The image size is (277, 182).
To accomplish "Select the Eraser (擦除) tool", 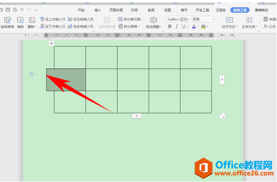I will pyautogui.click(x=20, y=23).
